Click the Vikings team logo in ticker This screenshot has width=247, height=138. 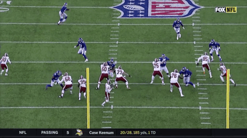click(x=79, y=133)
